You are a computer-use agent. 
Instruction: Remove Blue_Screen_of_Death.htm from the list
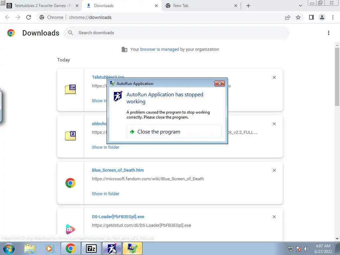(274, 170)
